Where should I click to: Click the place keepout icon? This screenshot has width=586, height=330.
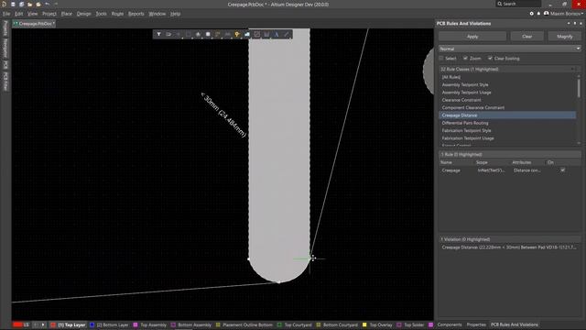tap(257, 35)
